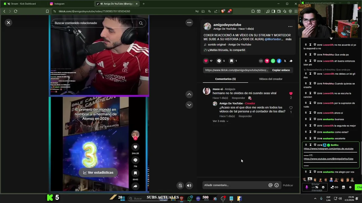Viewport: 362px width, 203px height.
Task: Open Kick chat emote picker smiley
Action: 323,187
